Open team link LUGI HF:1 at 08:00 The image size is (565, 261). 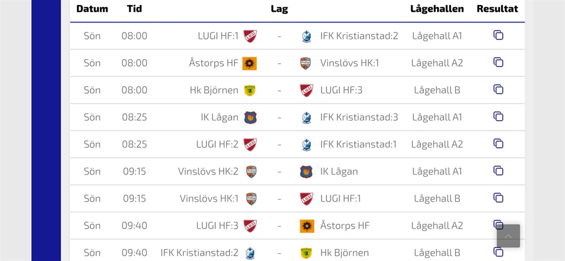(x=218, y=36)
